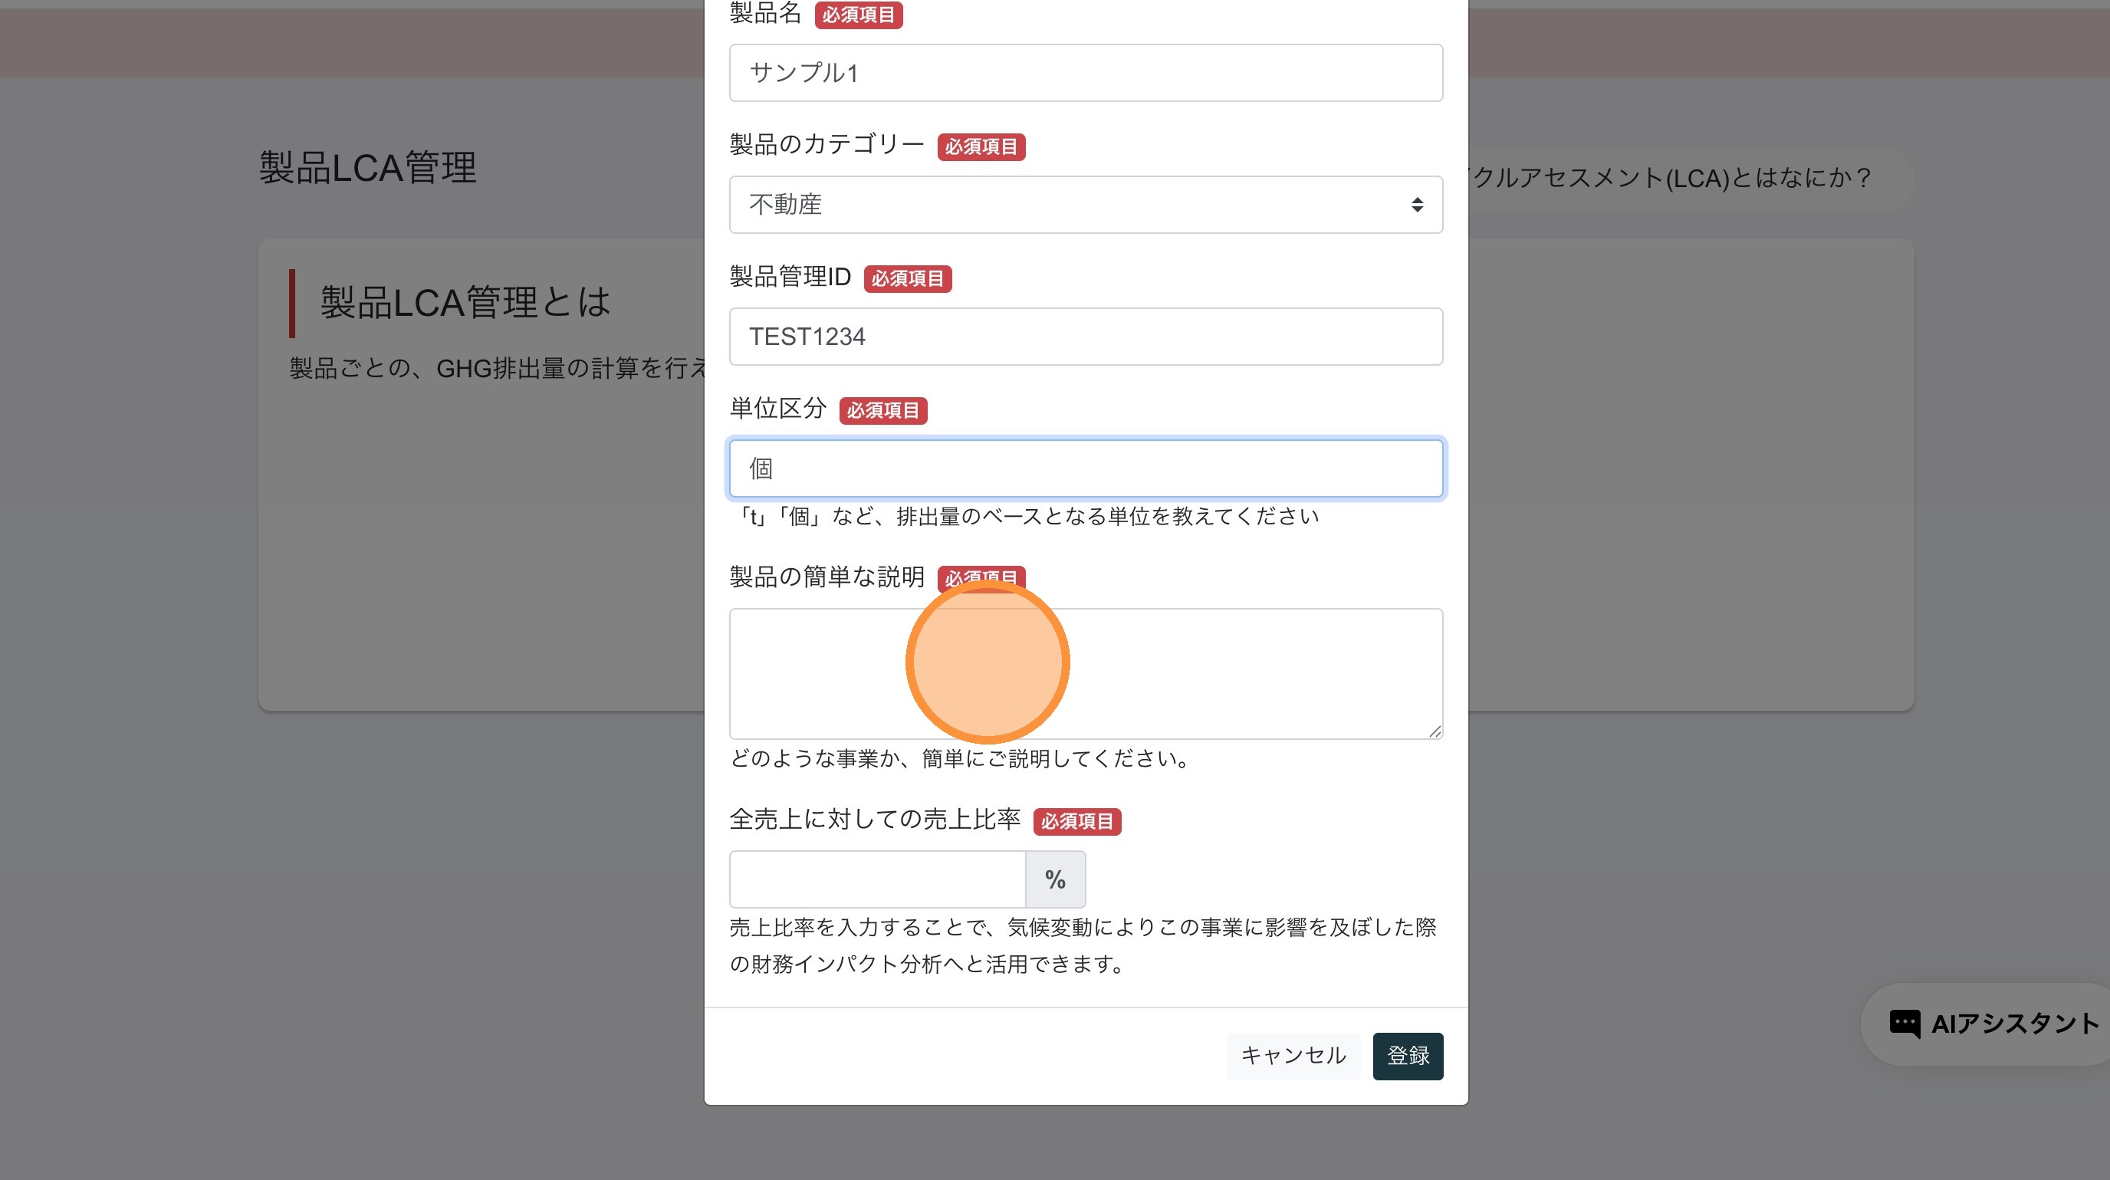
Task: Click the textarea resize handle corner
Action: click(x=1435, y=731)
